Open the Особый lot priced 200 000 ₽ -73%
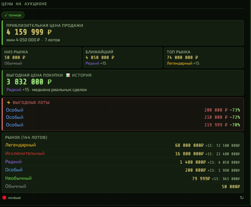 [123, 110]
